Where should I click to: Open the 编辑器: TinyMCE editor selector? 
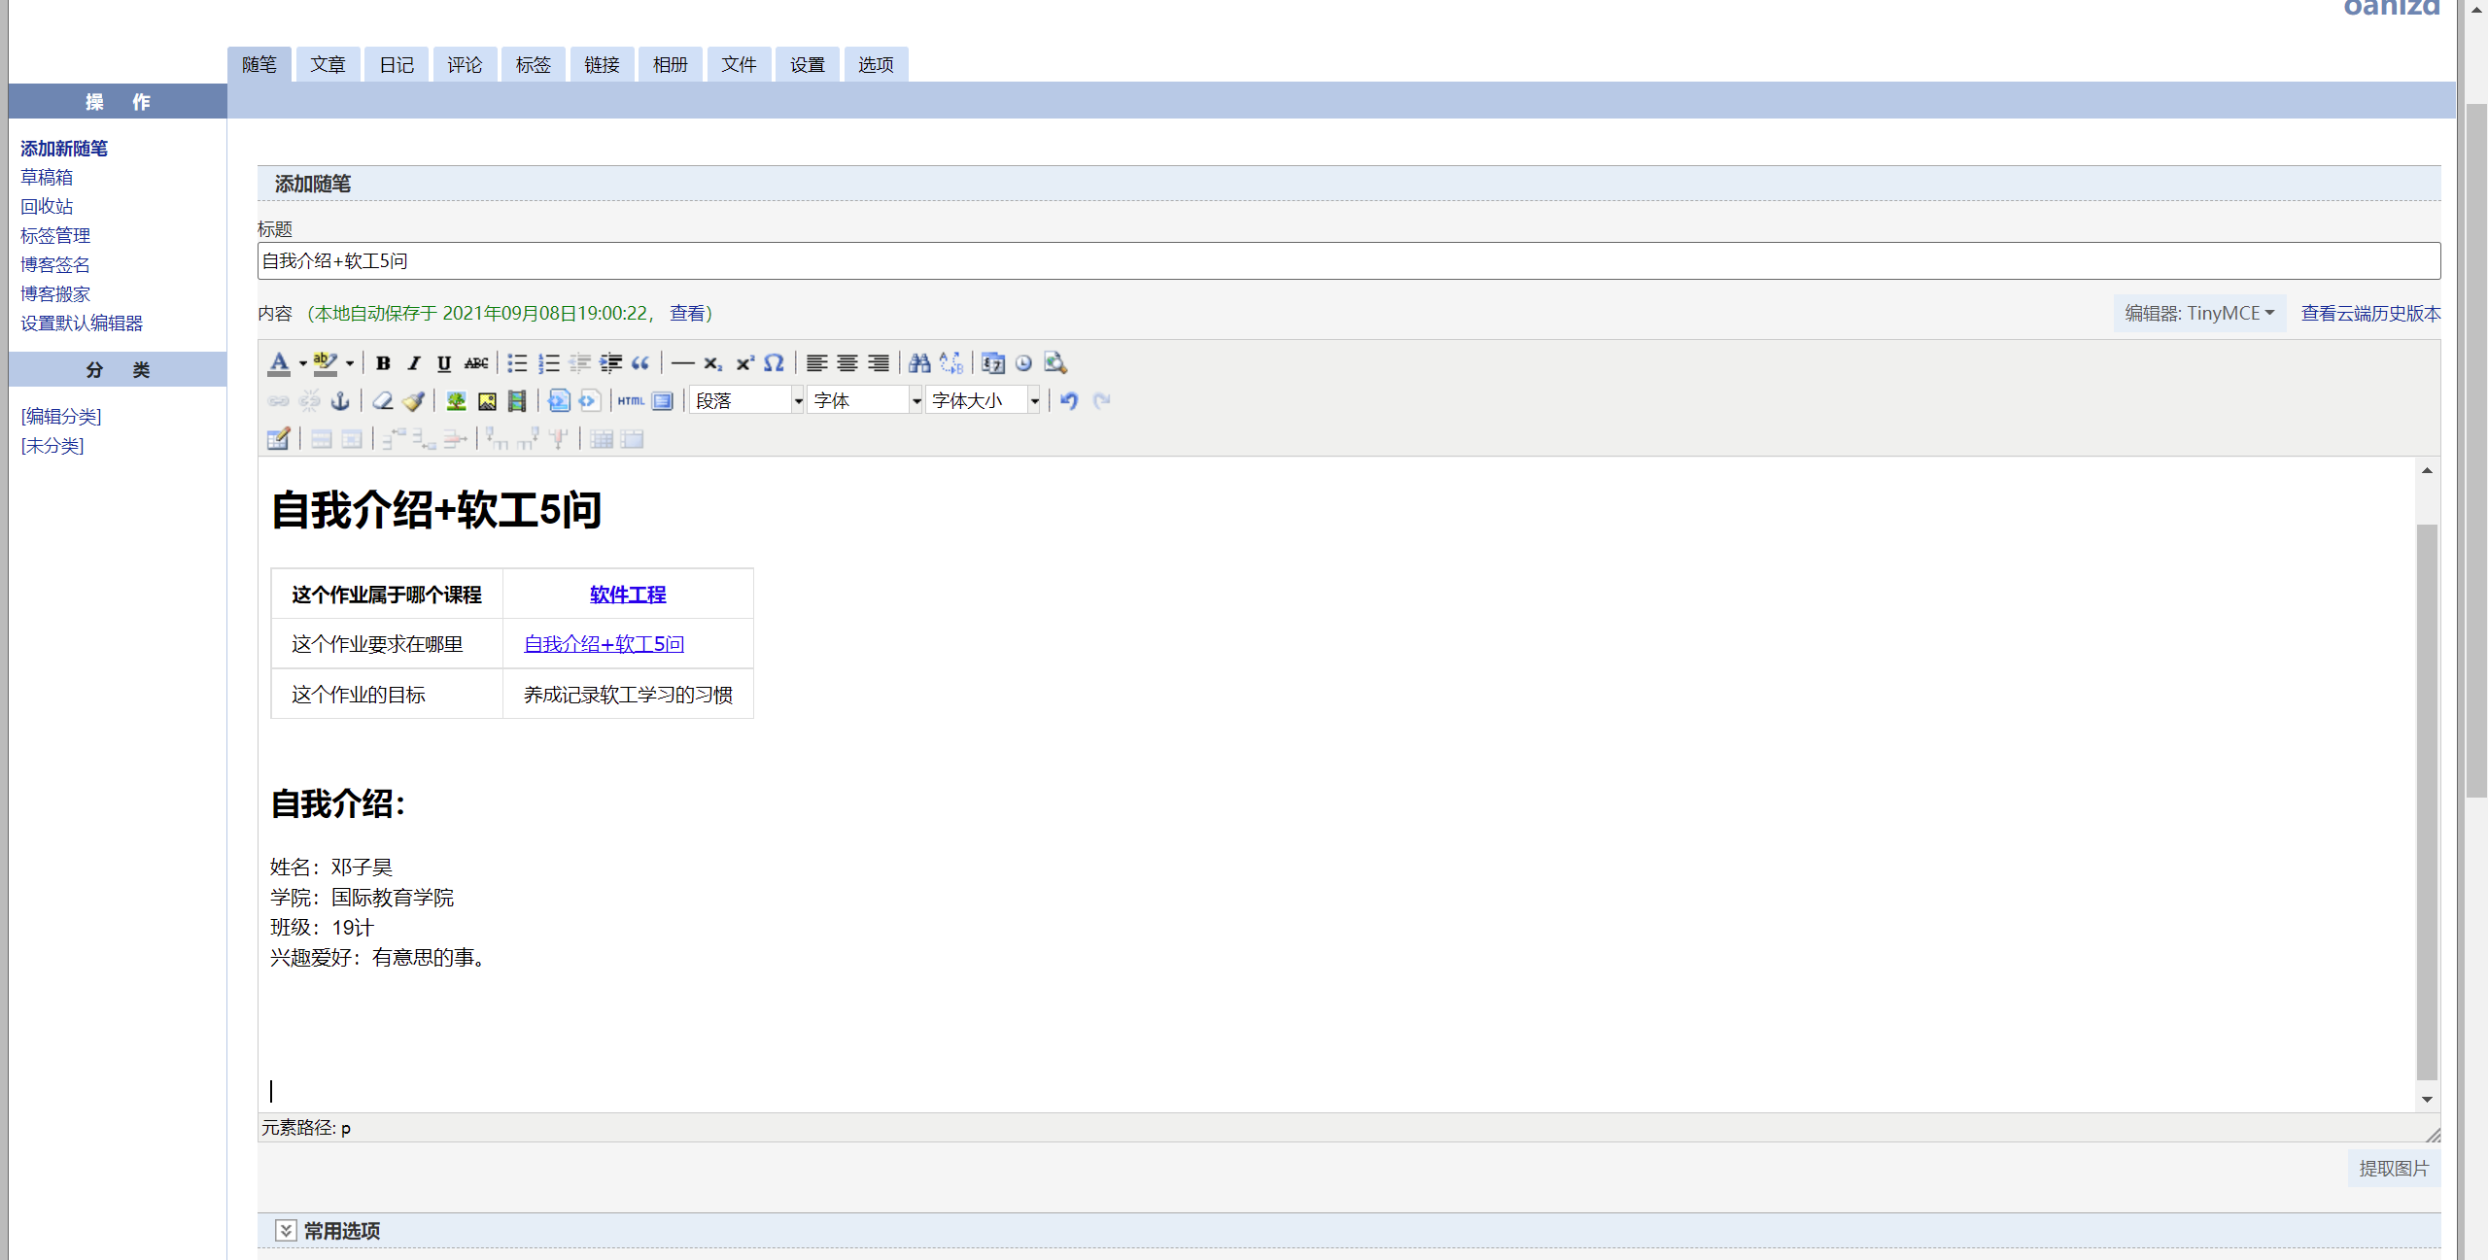point(2198,314)
